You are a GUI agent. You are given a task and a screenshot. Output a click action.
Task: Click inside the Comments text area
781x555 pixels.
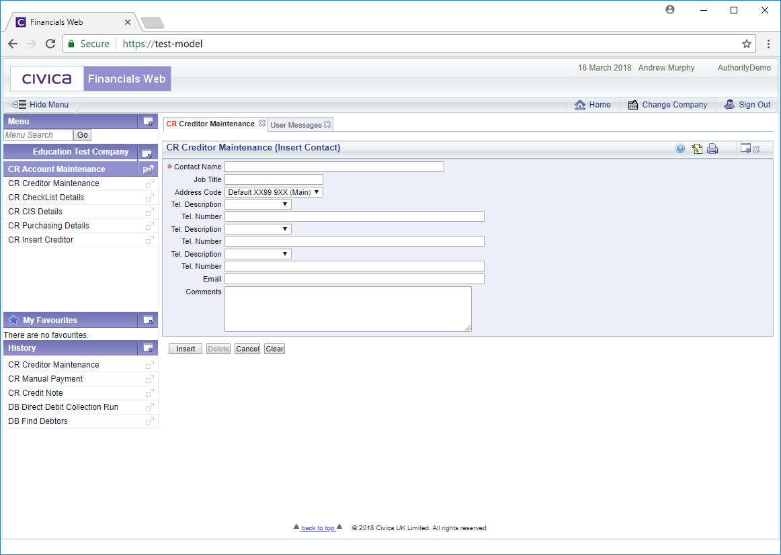point(347,308)
